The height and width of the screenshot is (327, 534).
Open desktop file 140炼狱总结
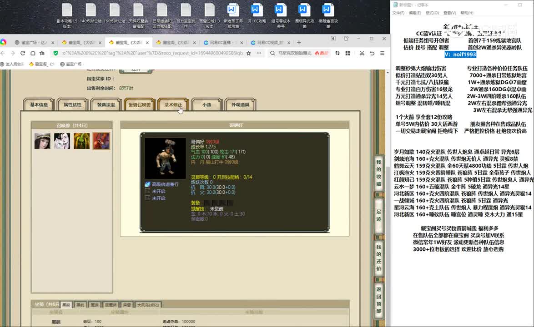click(91, 14)
